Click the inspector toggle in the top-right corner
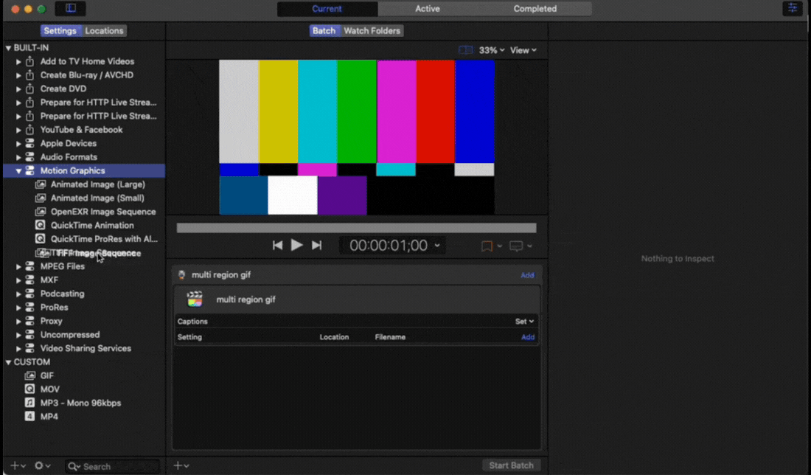 pos(792,8)
